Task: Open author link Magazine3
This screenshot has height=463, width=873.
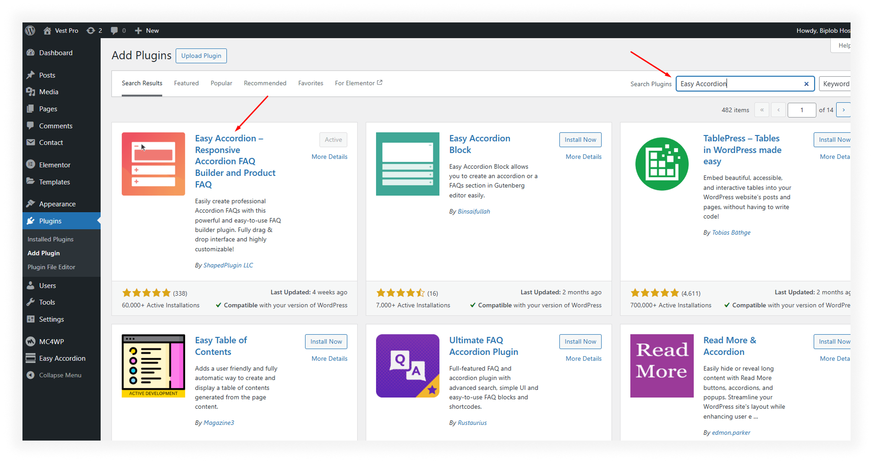Action: (218, 423)
